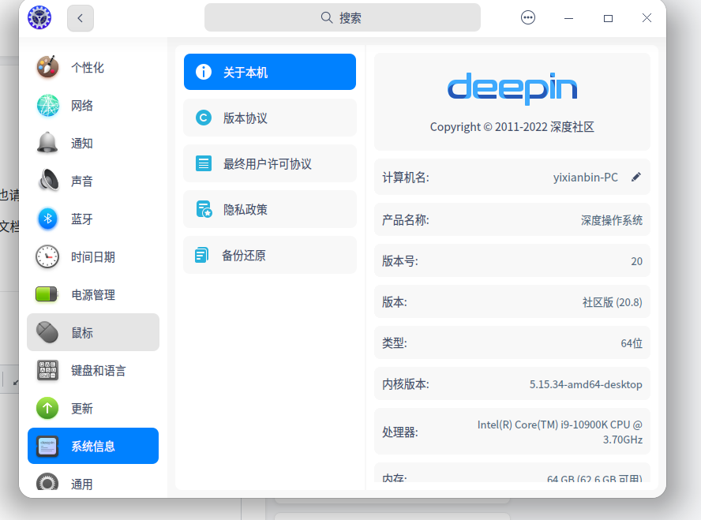Screen dimensions: 701x520
Task: Click computer name value yixianbin-PC
Action: pos(586,178)
